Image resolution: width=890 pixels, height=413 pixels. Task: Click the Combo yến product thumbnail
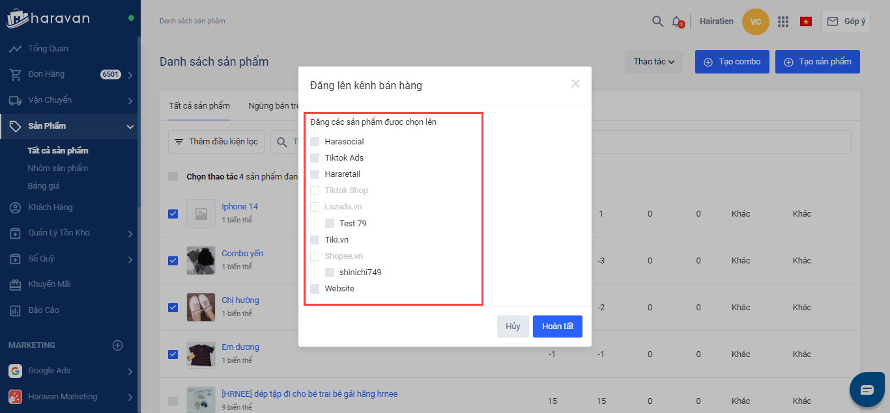(201, 260)
